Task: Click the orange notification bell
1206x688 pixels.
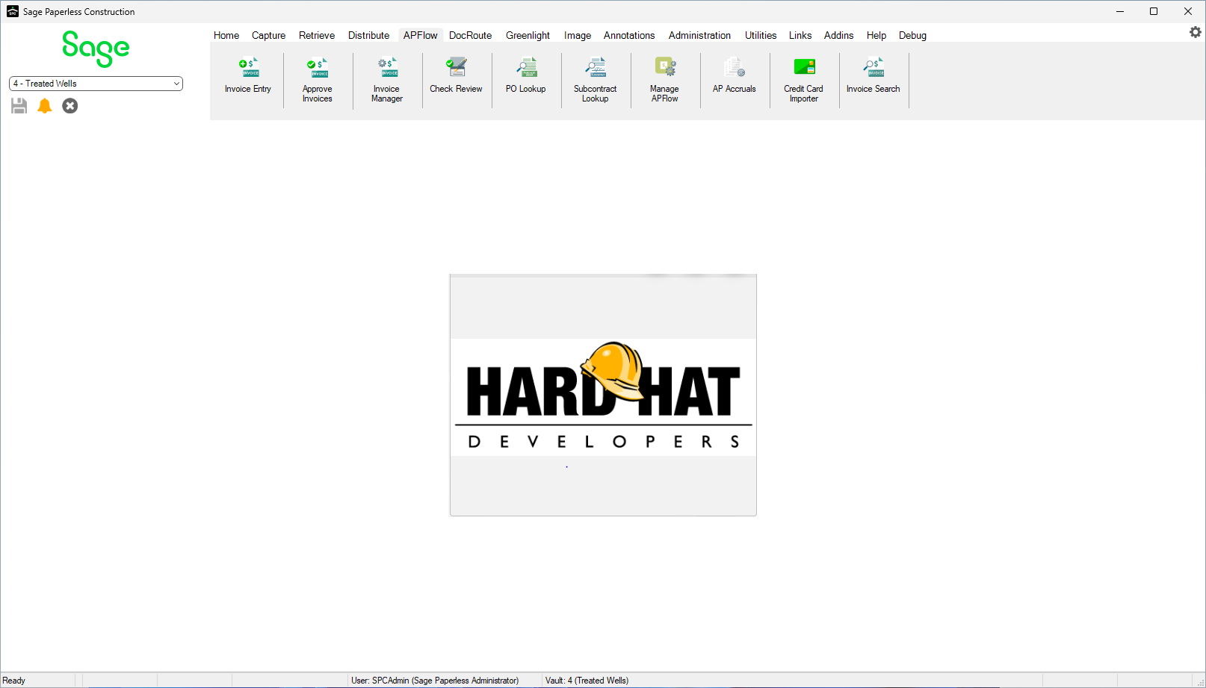Action: pos(45,106)
